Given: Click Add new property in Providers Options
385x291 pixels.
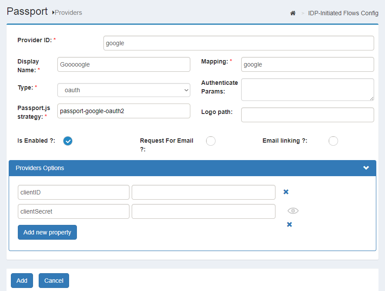Looking at the screenshot, I should click(x=47, y=232).
